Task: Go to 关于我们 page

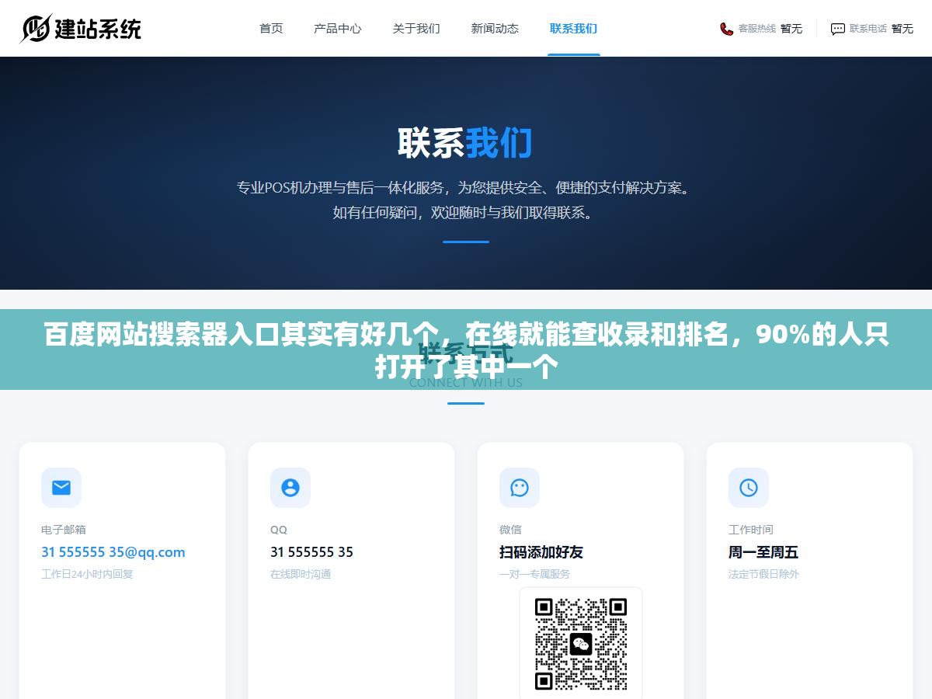Action: pos(416,29)
